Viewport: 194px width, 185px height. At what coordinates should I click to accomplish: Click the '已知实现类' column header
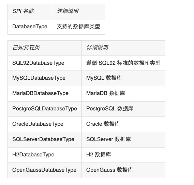(45, 48)
